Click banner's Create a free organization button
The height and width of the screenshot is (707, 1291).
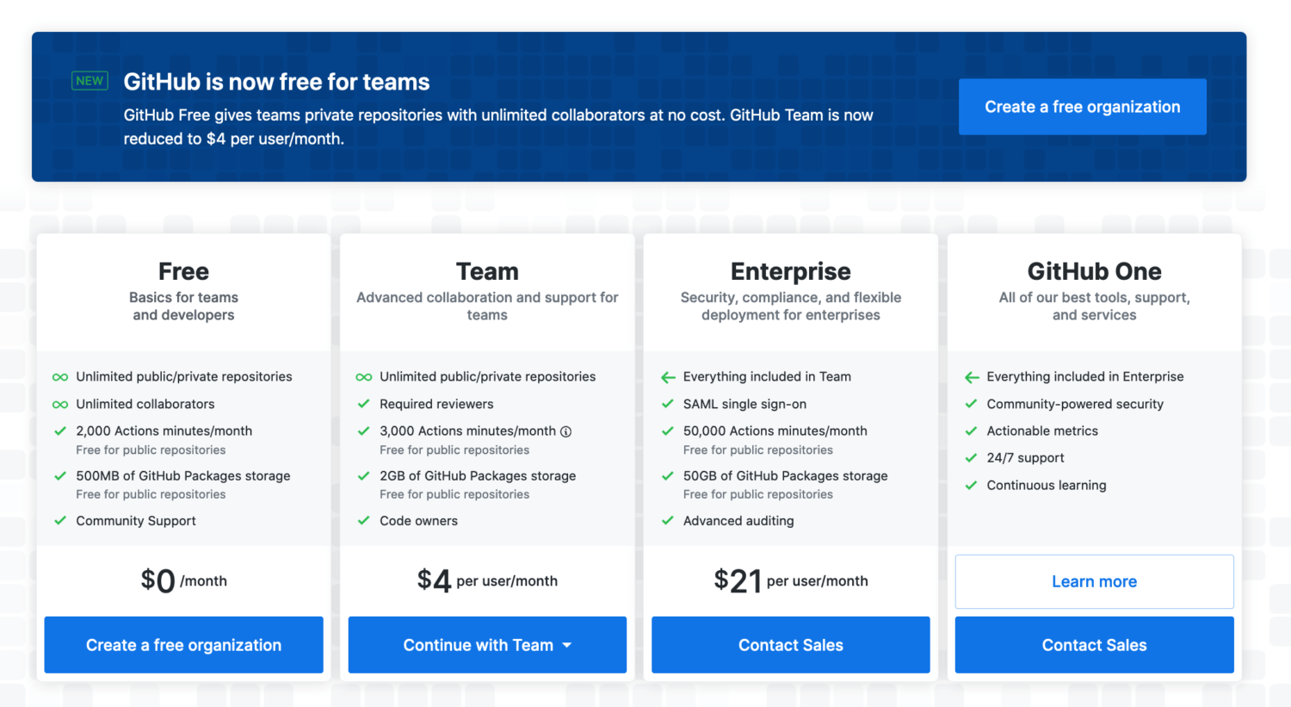(x=1082, y=107)
